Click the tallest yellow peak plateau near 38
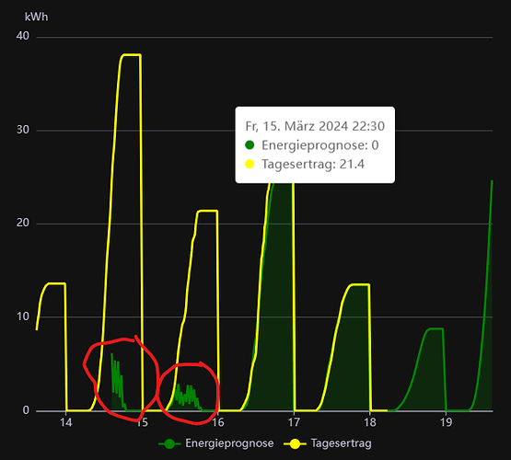Image resolution: width=511 pixels, height=460 pixels. [x=132, y=54]
